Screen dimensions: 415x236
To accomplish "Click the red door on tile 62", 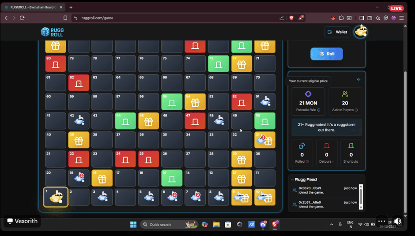I will [79, 83].
